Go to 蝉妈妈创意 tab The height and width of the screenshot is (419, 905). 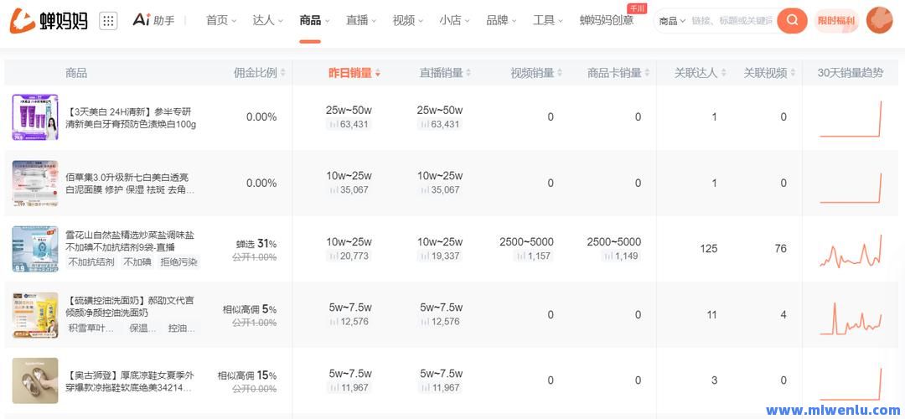(x=606, y=20)
